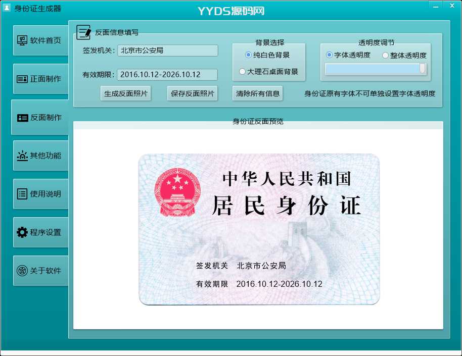Click the 反面信息填写 notepad pencil icon
The height and width of the screenshot is (356, 462).
point(83,32)
